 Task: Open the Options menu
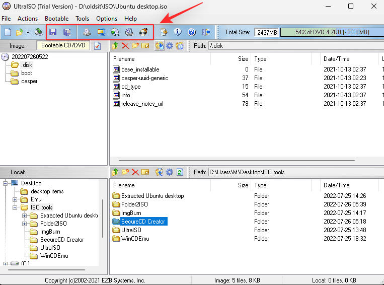(x=107, y=19)
